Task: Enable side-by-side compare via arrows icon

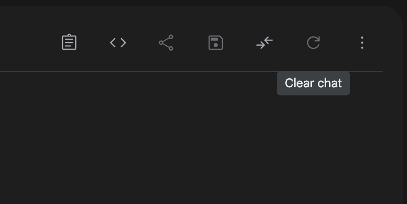Action: pos(265,43)
